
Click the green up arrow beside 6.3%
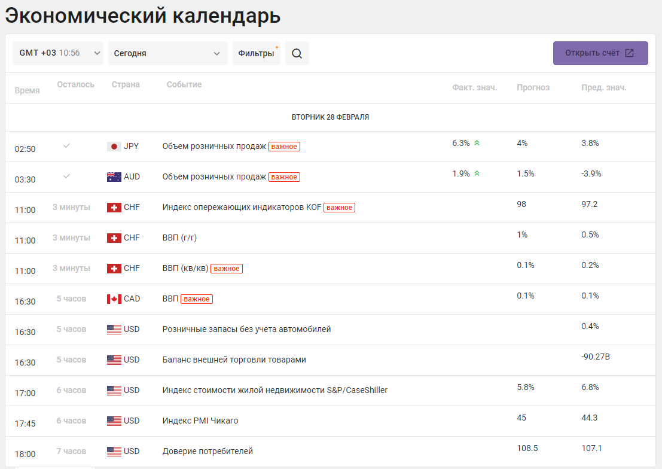tap(477, 143)
